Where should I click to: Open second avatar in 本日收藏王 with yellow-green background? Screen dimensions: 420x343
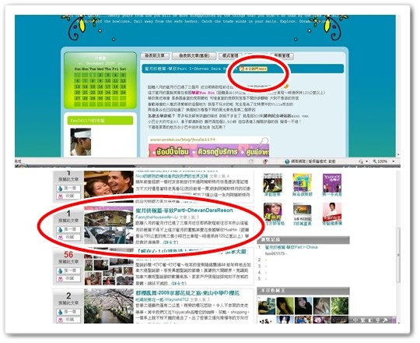285,306
